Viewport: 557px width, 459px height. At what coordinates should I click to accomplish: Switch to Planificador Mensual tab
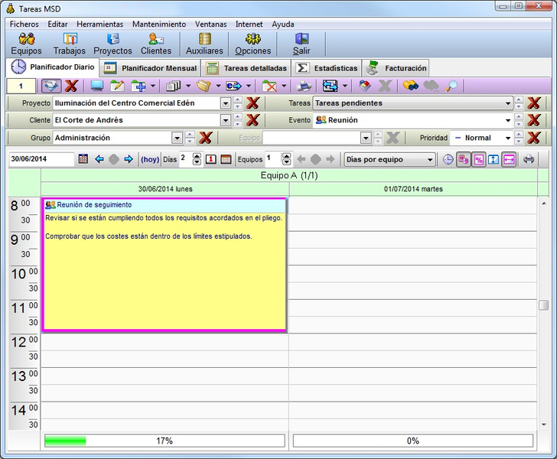150,68
